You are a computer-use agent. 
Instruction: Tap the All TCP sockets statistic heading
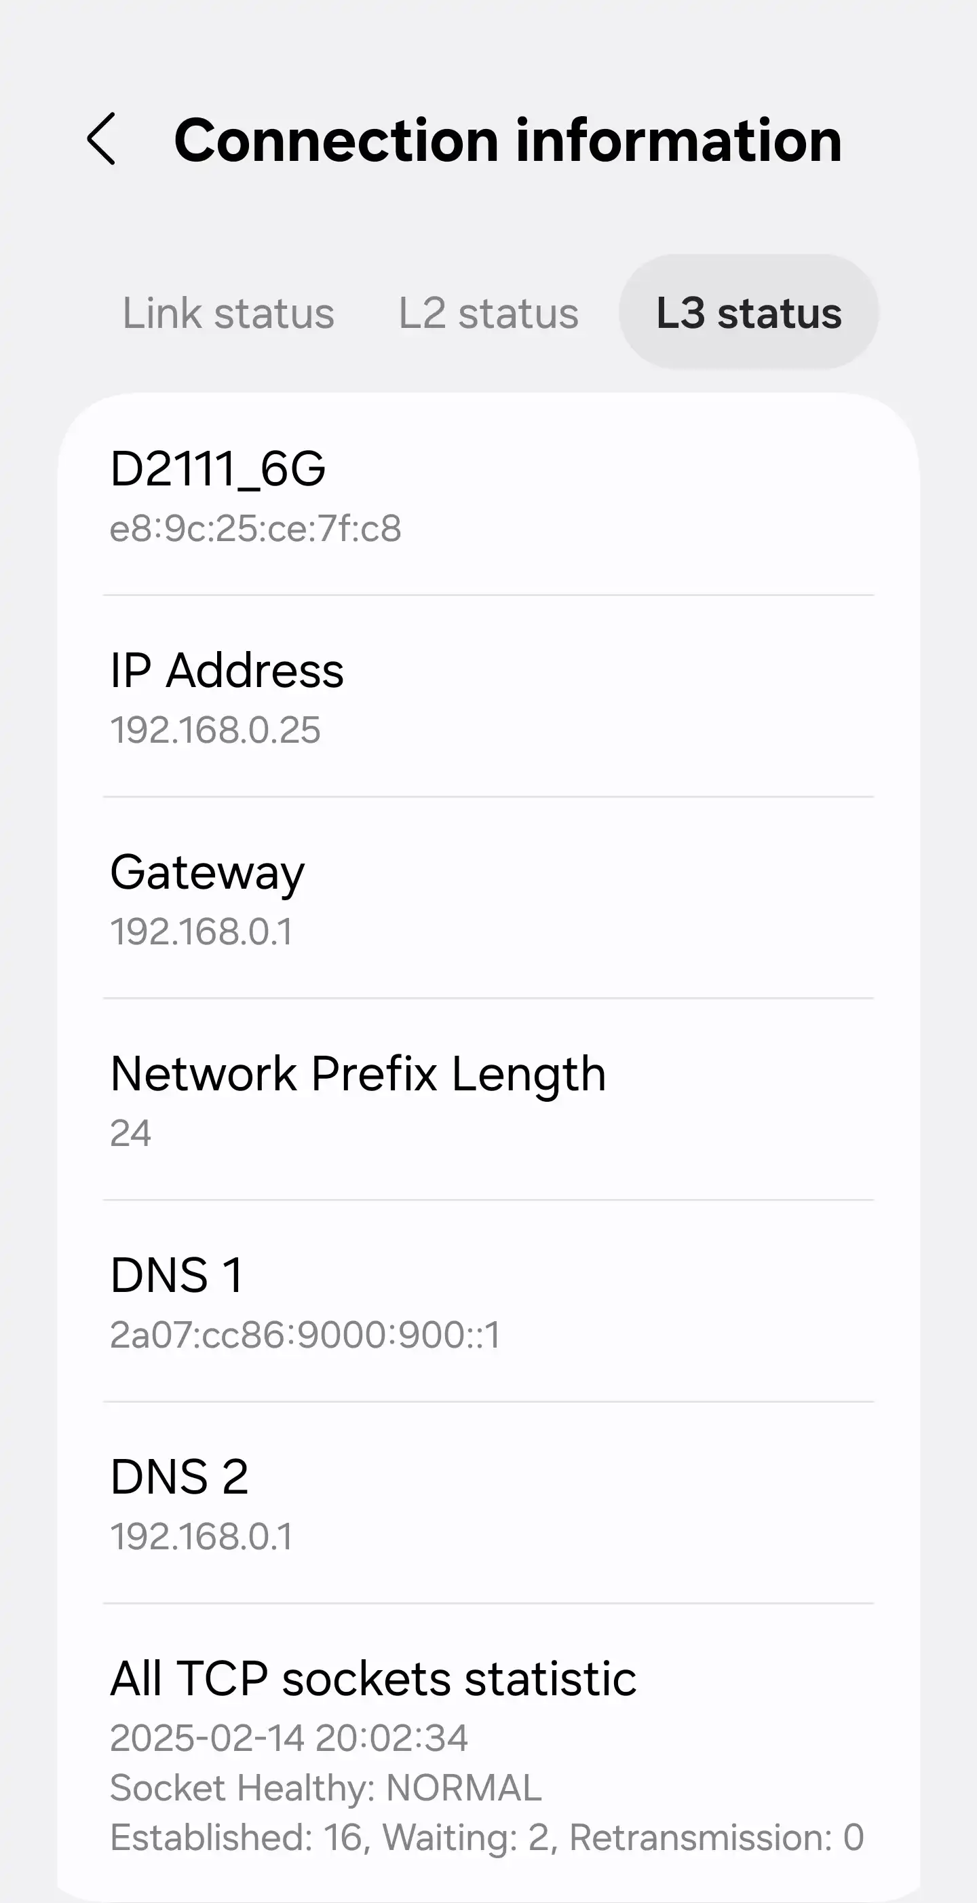click(373, 1678)
